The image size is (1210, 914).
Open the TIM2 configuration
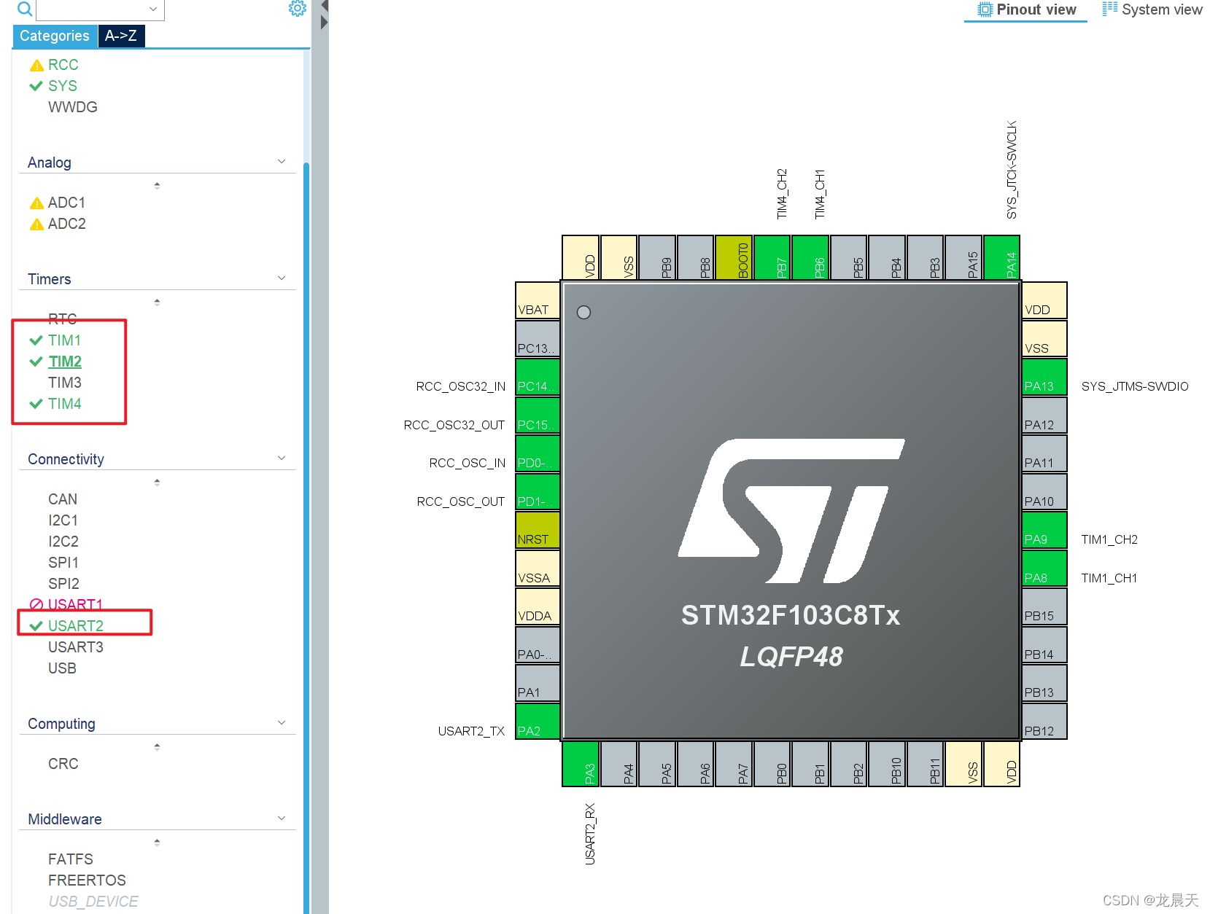64,361
